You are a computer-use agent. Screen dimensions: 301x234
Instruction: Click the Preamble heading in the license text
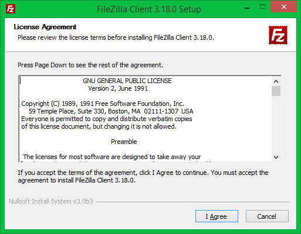click(124, 142)
